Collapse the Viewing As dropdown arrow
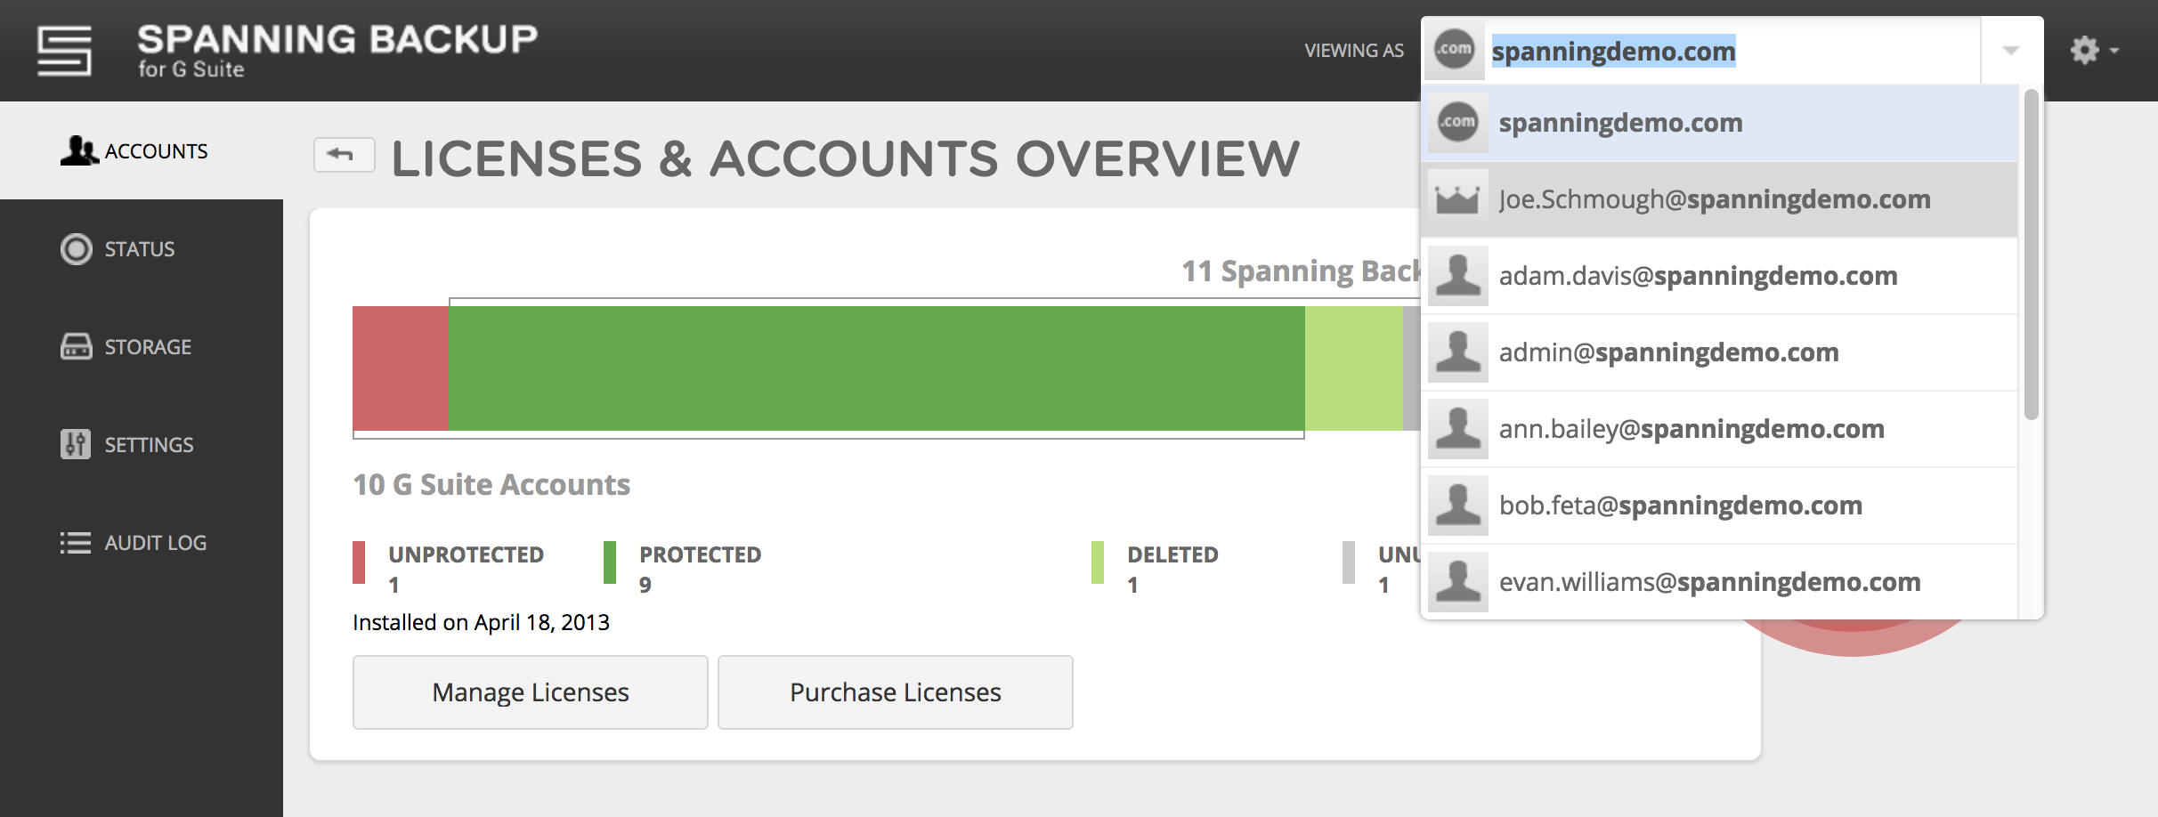 coord(2011,51)
